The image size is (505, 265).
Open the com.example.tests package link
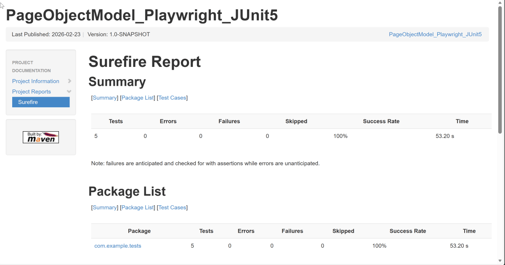pos(118,246)
